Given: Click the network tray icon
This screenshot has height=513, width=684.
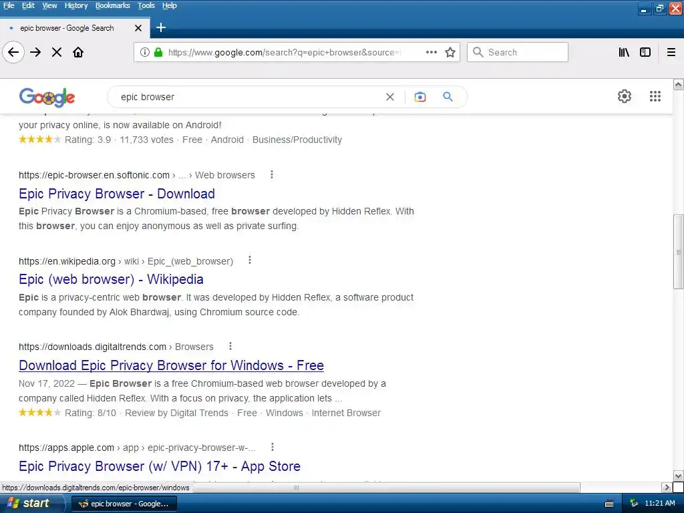Looking at the screenshot, I should (x=634, y=504).
